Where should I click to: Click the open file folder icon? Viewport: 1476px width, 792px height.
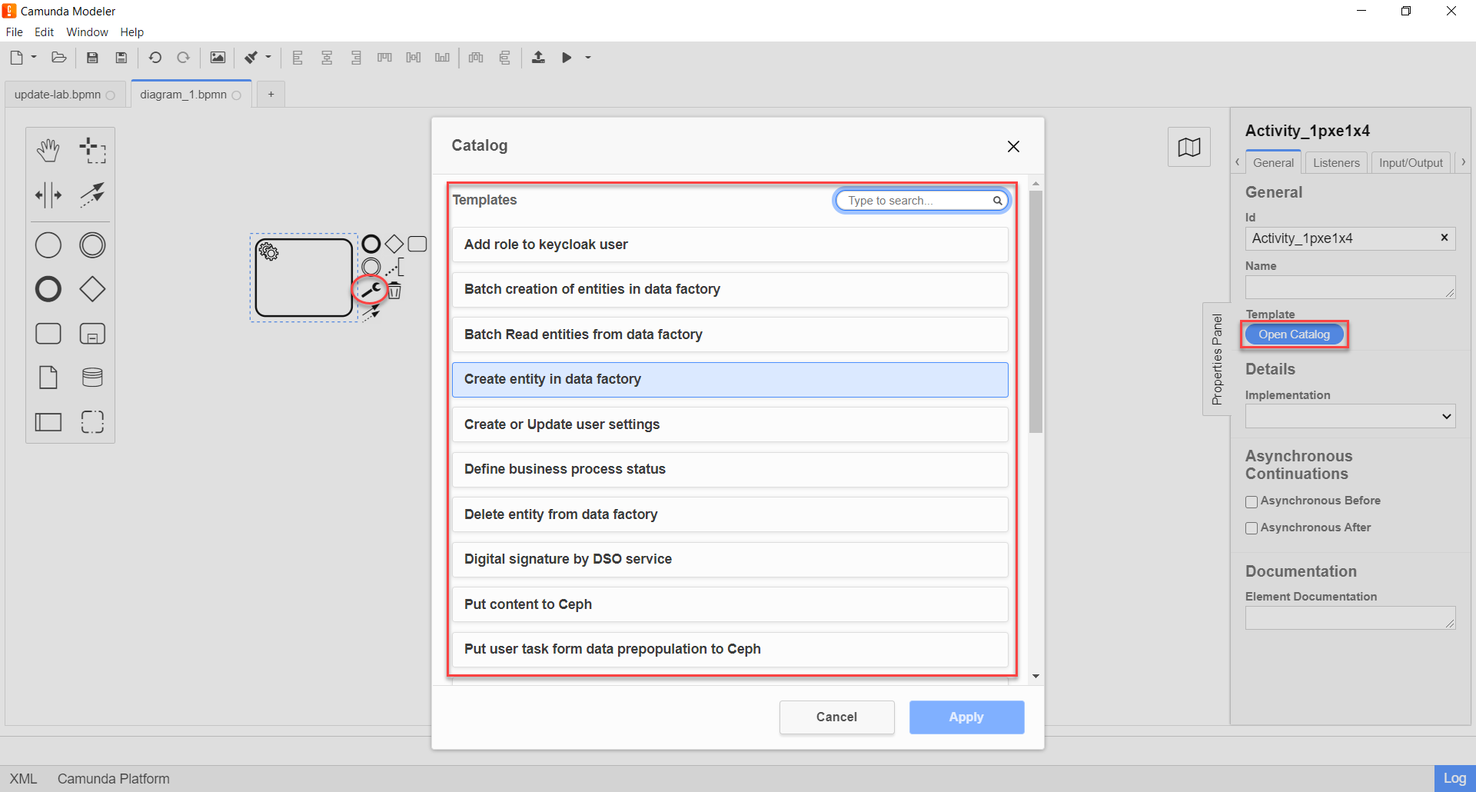point(58,58)
